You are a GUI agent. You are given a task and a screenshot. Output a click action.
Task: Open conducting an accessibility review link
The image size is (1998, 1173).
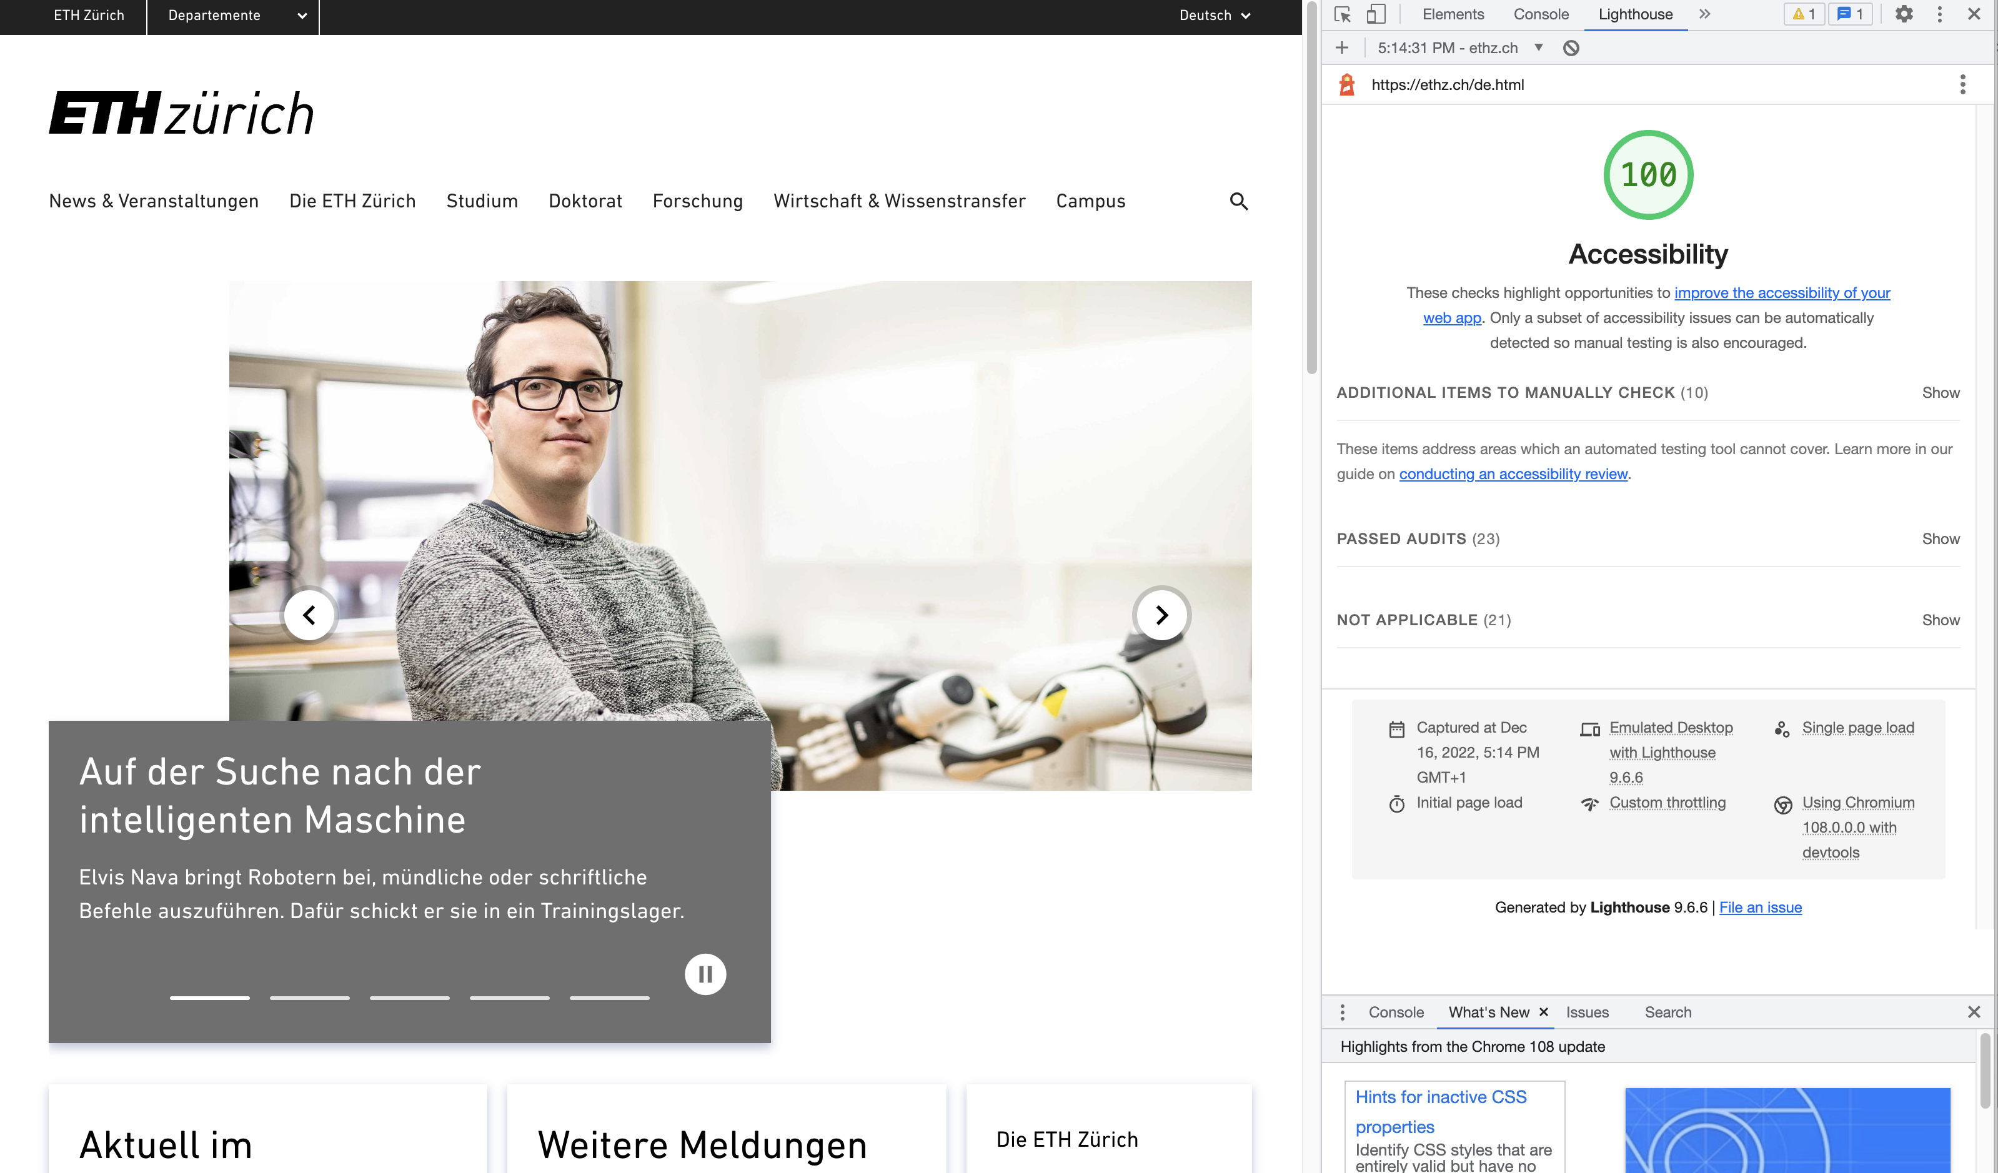point(1513,473)
